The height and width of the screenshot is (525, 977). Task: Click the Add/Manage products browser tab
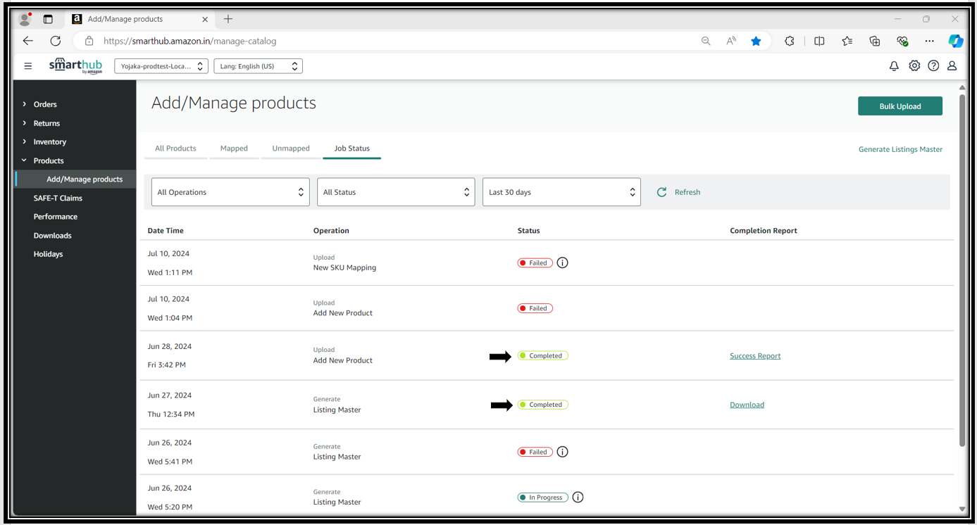coord(139,19)
